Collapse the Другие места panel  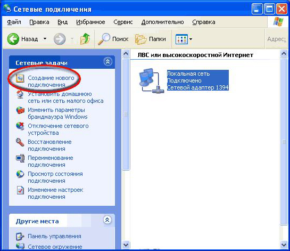point(107,220)
